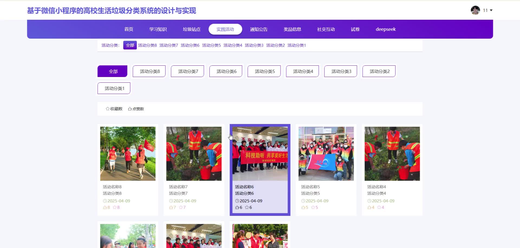Click the outlined 活动分类8 button
520x248 pixels.
[149, 71]
